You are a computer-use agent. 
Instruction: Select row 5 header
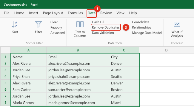pos(5,83)
